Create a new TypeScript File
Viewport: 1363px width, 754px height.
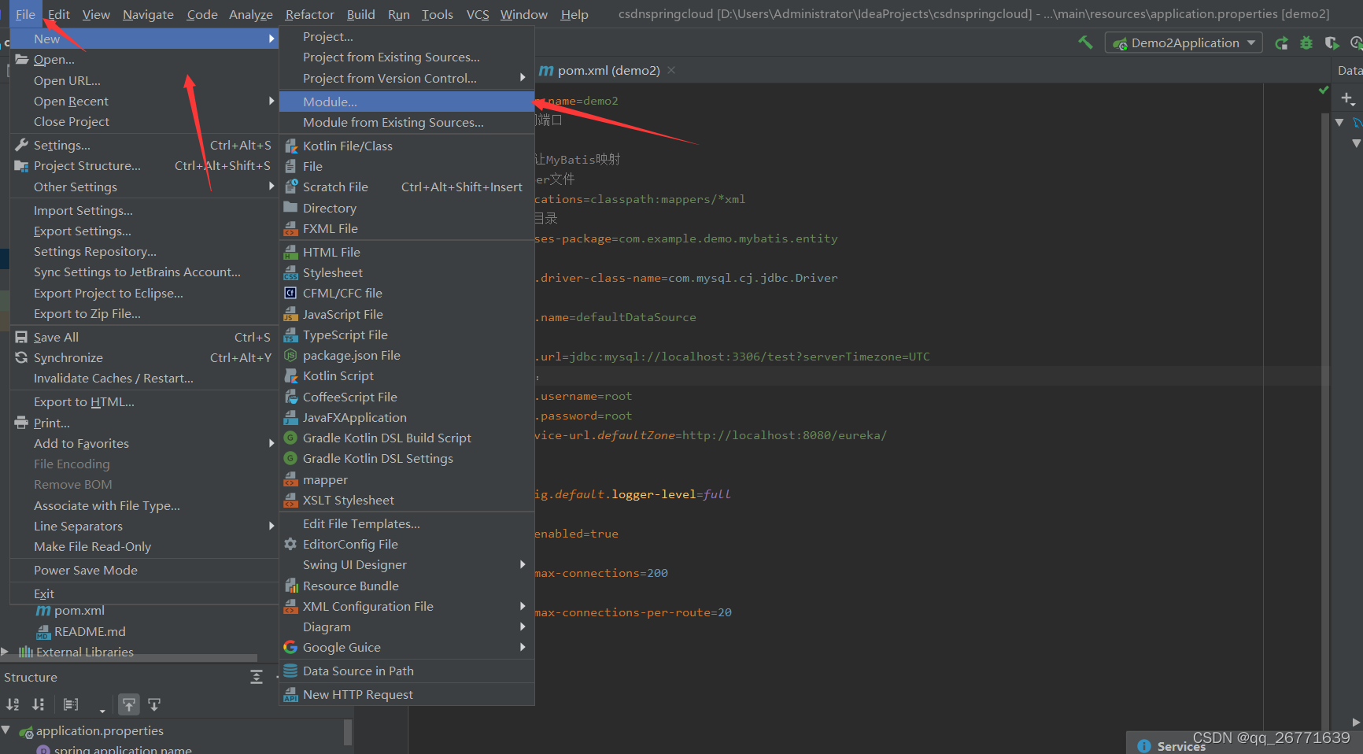[407, 334]
